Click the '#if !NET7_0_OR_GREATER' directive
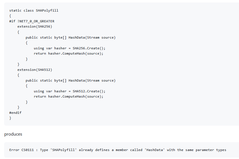 click(32, 21)
